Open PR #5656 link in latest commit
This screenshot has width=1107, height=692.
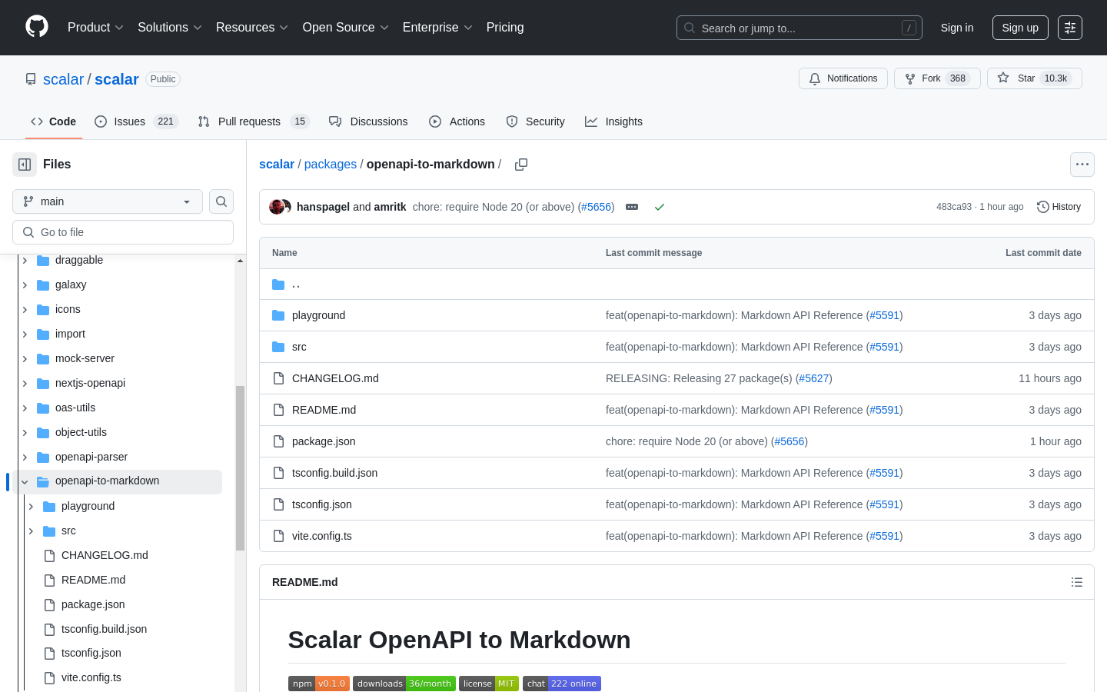pyautogui.click(x=597, y=207)
